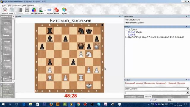Open the Игроки sidebar section
The height and width of the screenshot is (107, 190).
pyautogui.click(x=7, y=60)
